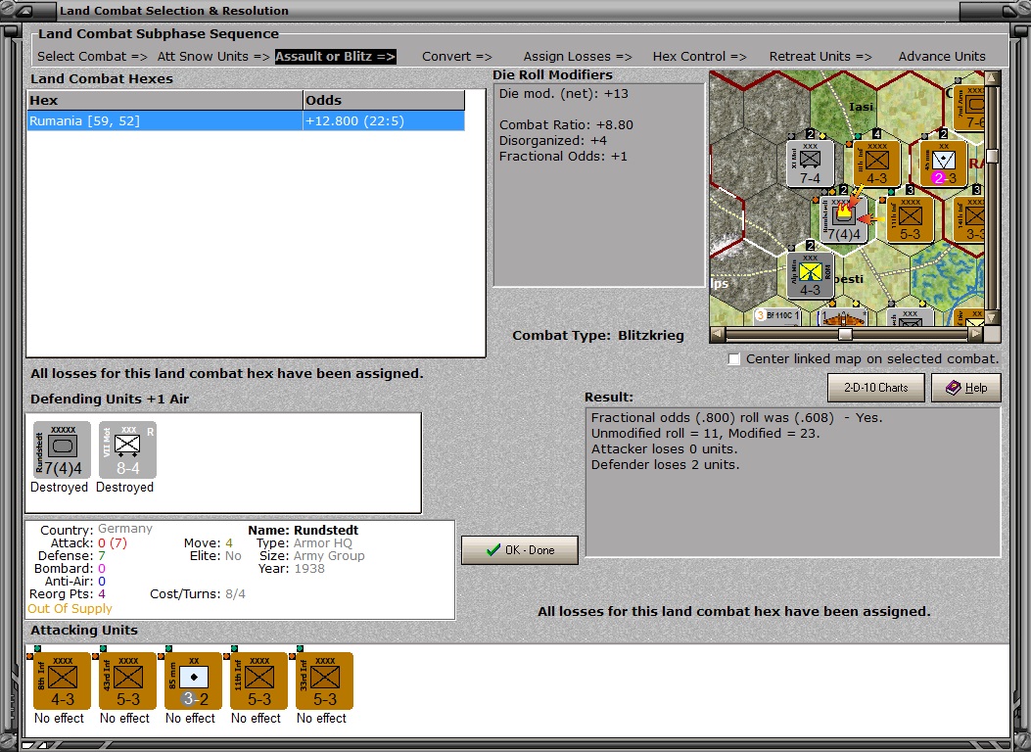Screen dimensions: 1031x752
Task: Click the map's scroll right arrow
Action: (x=976, y=334)
